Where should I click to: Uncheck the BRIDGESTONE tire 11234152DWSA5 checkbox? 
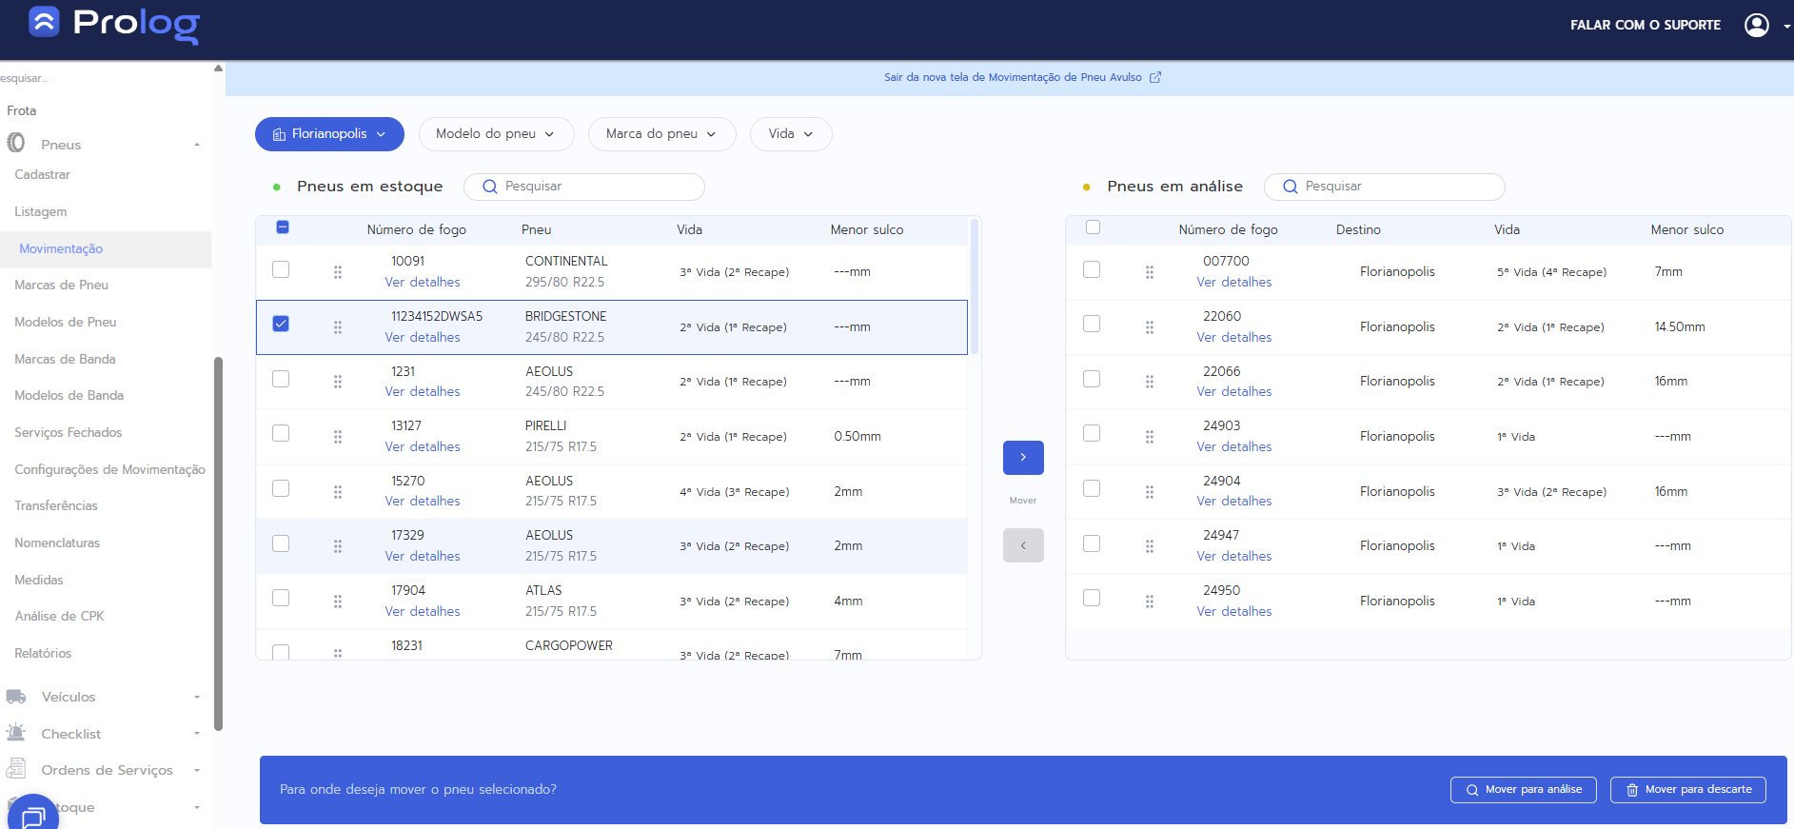click(x=281, y=324)
